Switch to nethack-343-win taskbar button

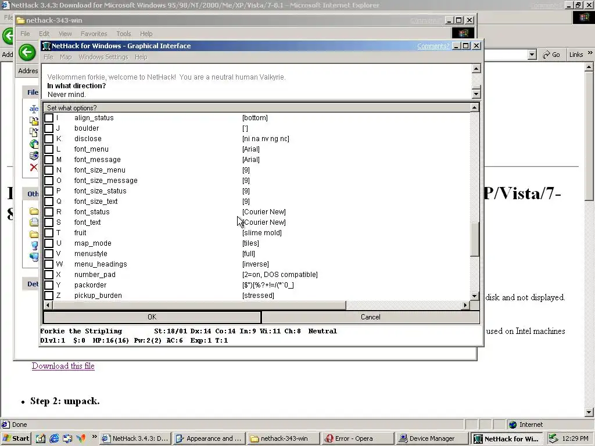(x=283, y=438)
